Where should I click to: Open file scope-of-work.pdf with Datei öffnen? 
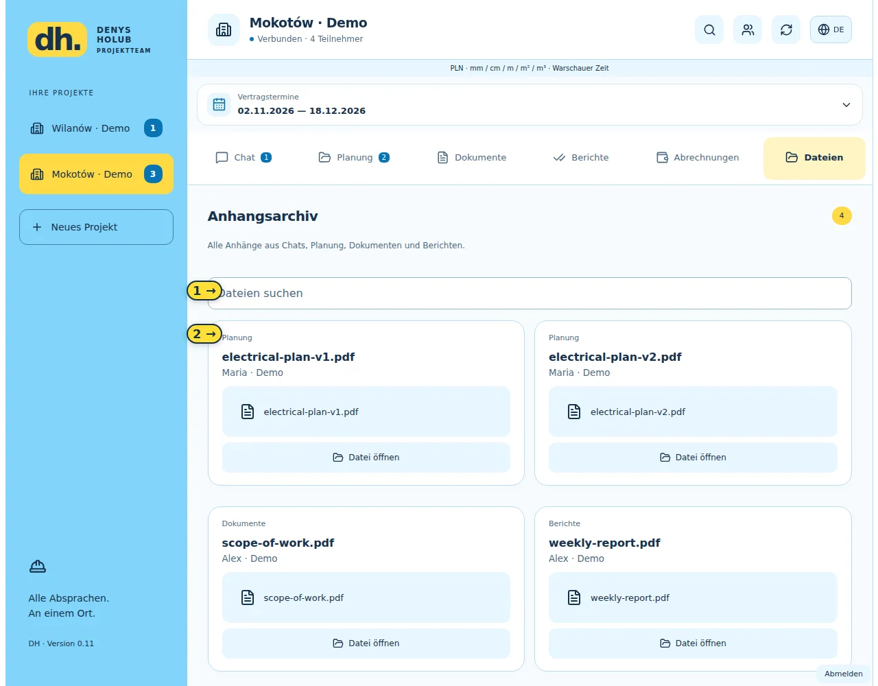click(x=366, y=643)
